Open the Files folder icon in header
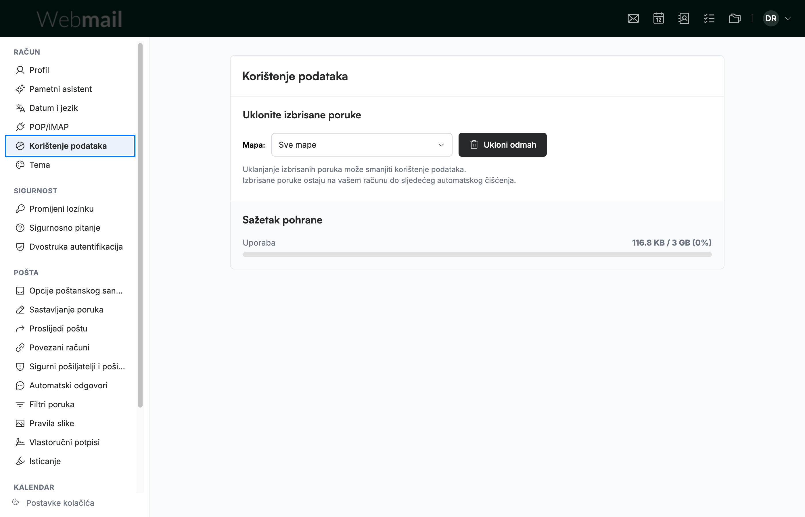The image size is (805, 517). click(x=735, y=18)
